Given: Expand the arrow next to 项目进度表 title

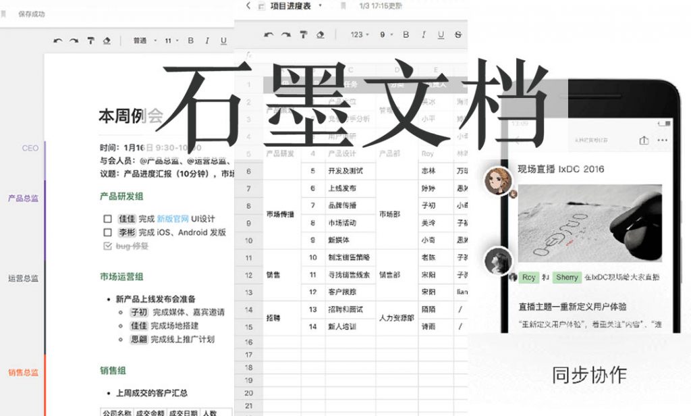Looking at the screenshot, I should 320,5.
